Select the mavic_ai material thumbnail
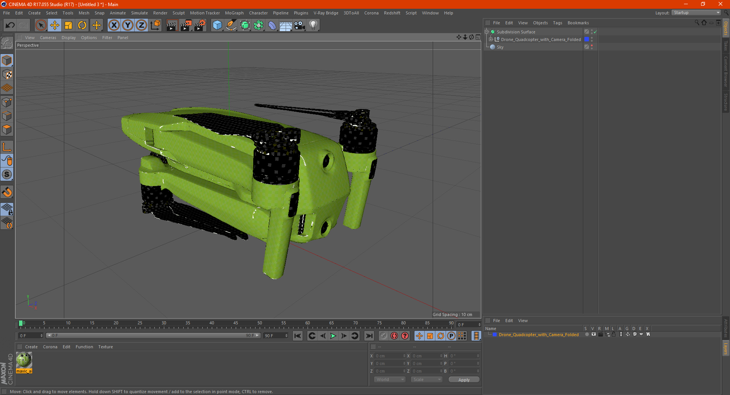Image resolution: width=730 pixels, height=395 pixels. click(x=24, y=360)
